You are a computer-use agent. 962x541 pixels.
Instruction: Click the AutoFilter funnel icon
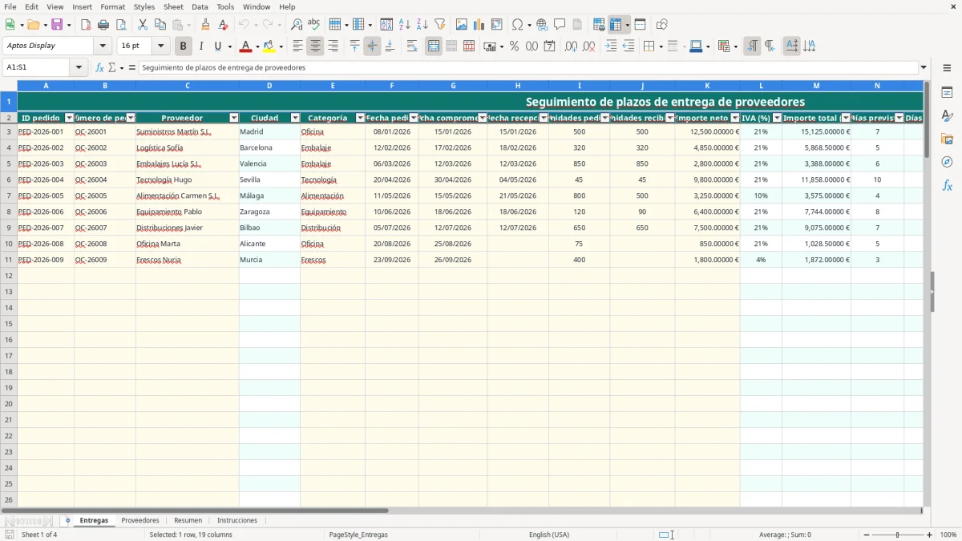coord(440,25)
